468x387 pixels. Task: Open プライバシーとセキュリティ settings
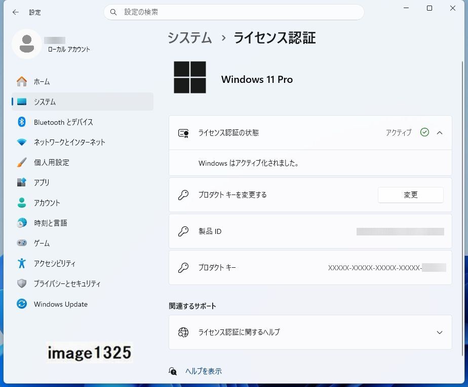pos(82,283)
